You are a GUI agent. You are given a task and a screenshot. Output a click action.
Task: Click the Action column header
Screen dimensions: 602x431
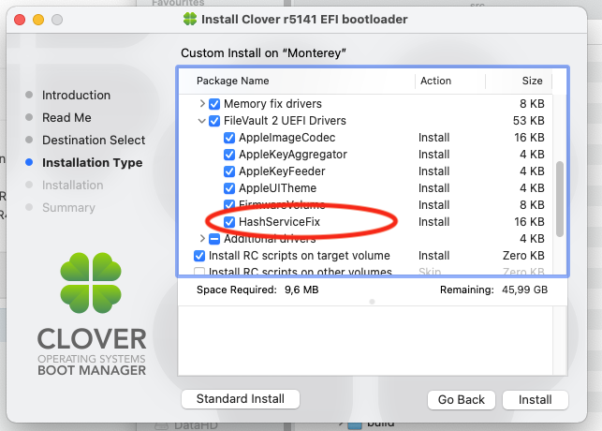[x=435, y=81]
